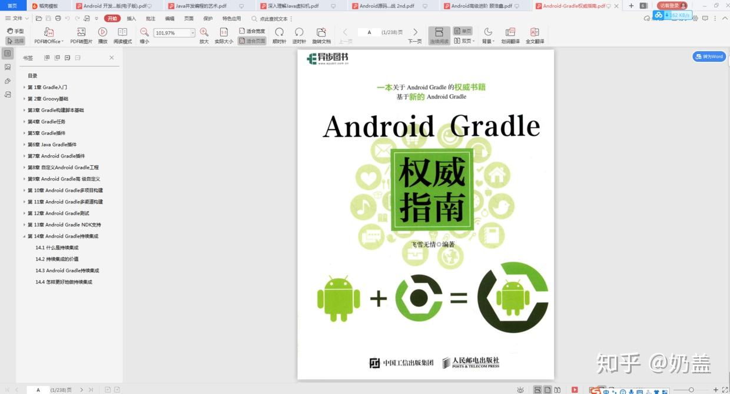The image size is (730, 394).
Task: Switch to the 首页 home tab
Action: 12,6
